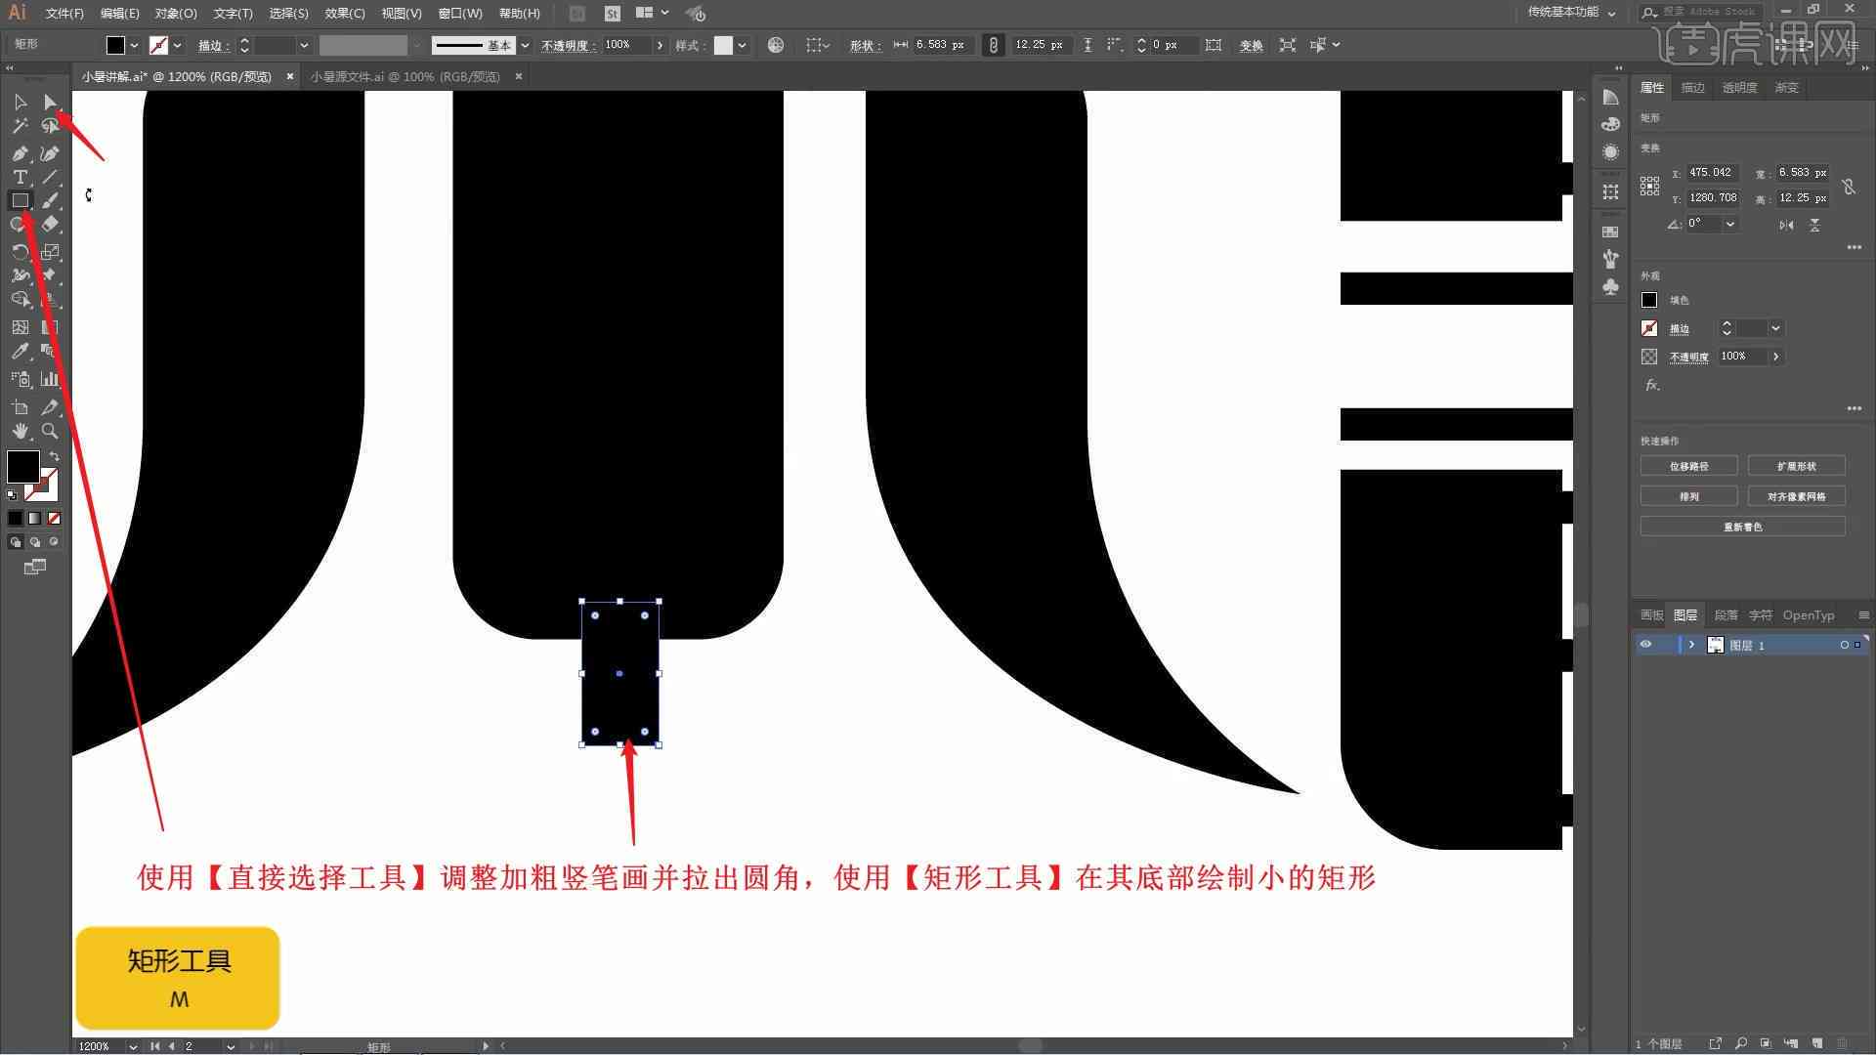Screen dimensions: 1876x1055
Task: Select the Text tool
Action: 20,177
